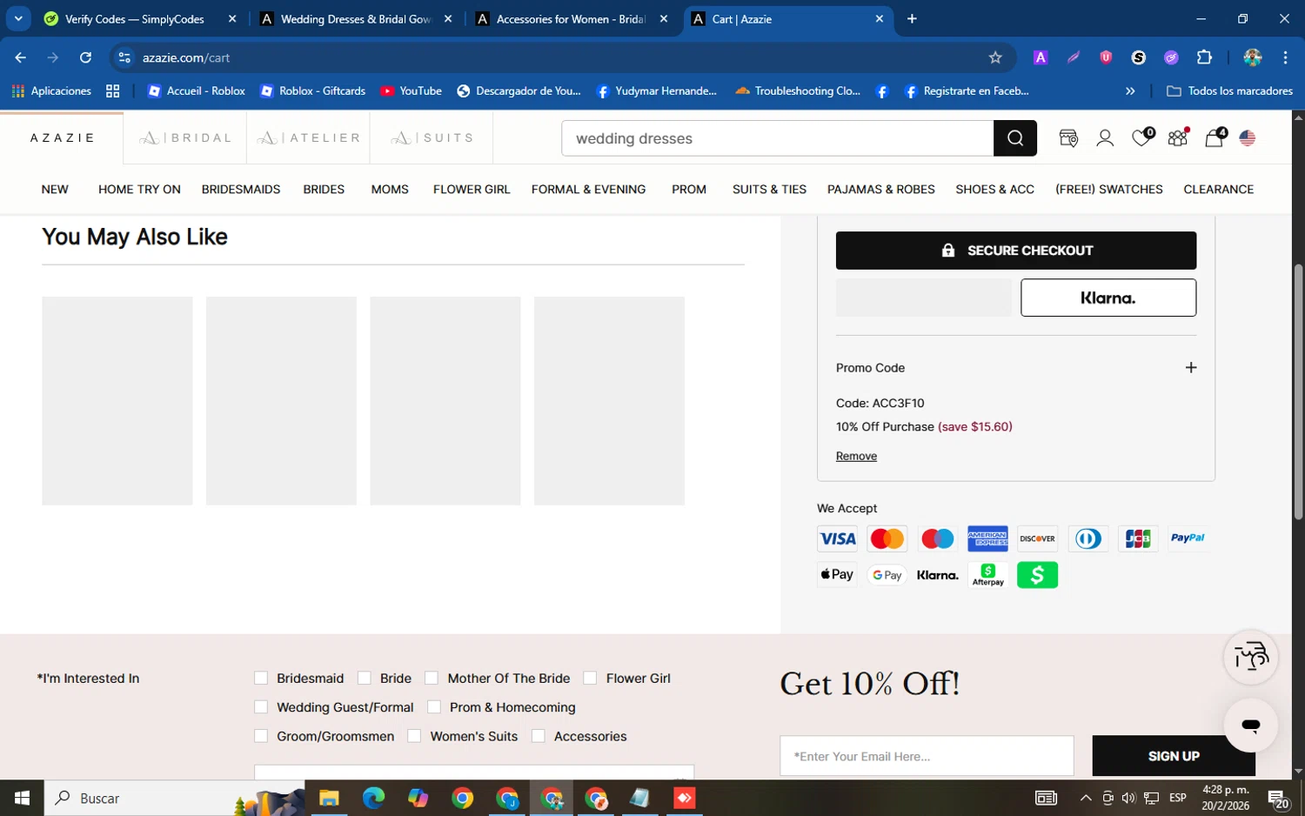
Task: Click the red shield extension icon
Action: 1106,57
